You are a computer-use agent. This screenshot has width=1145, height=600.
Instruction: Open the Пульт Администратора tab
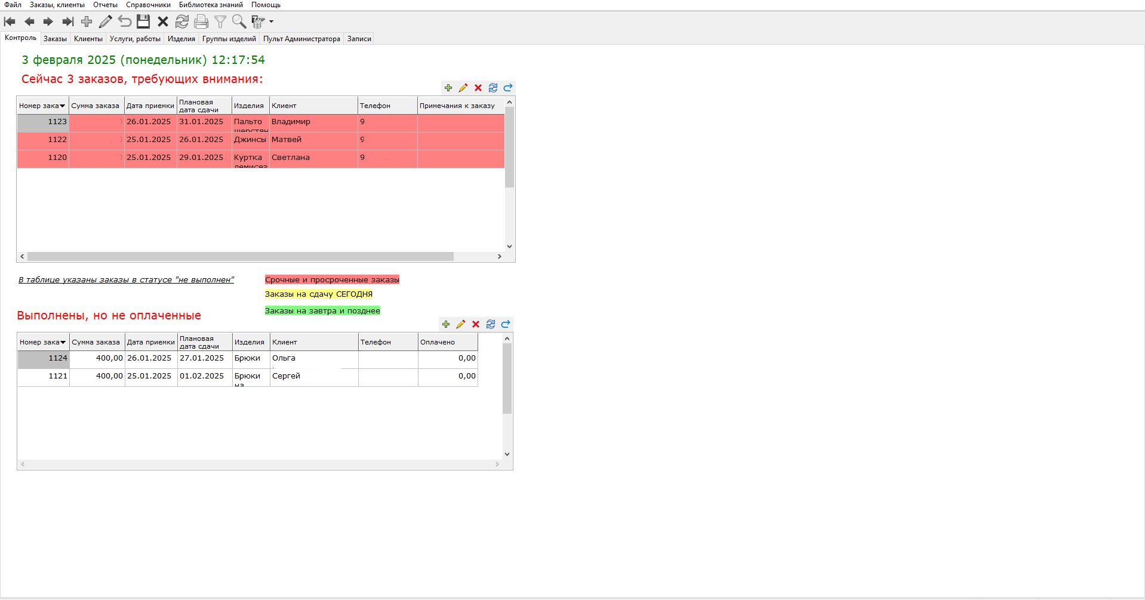coord(301,39)
